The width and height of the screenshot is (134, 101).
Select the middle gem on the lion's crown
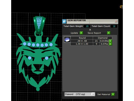pyautogui.click(x=38, y=45)
